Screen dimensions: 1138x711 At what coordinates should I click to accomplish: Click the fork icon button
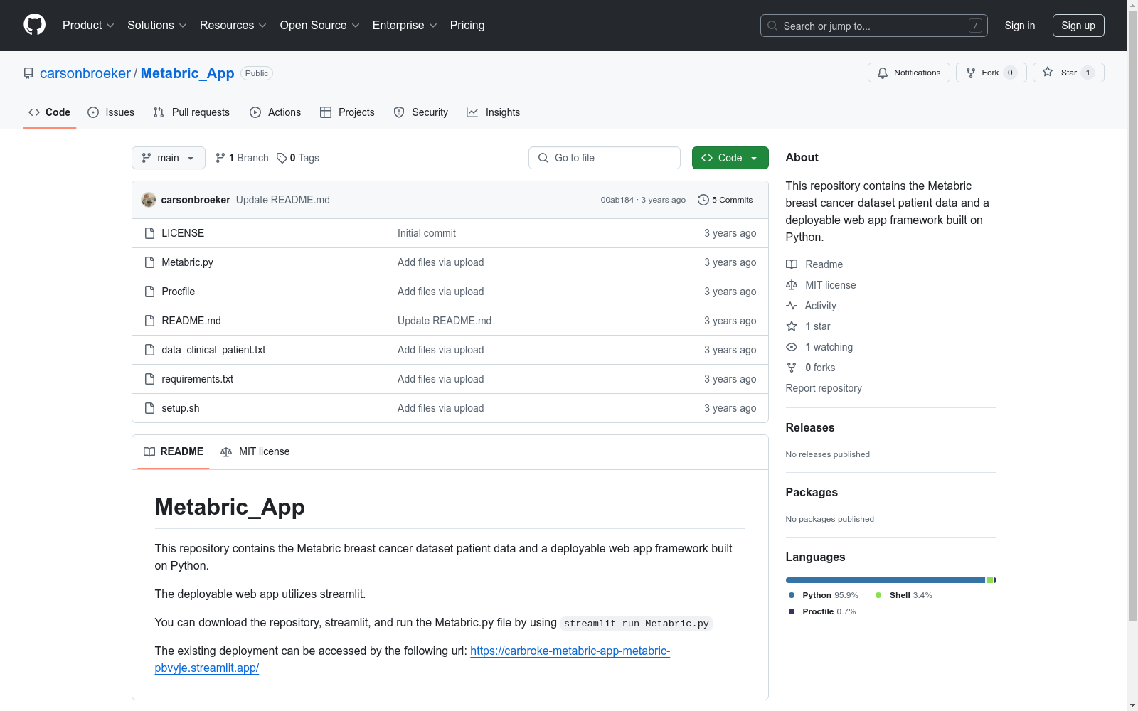click(971, 73)
